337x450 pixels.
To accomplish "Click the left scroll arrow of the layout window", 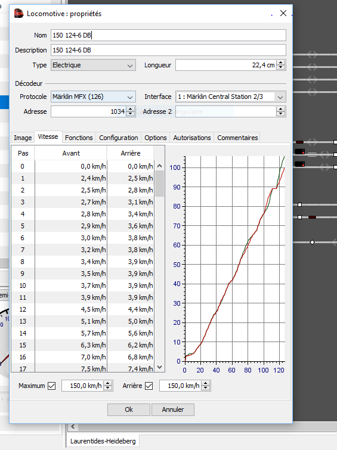I will [x=73, y=427].
